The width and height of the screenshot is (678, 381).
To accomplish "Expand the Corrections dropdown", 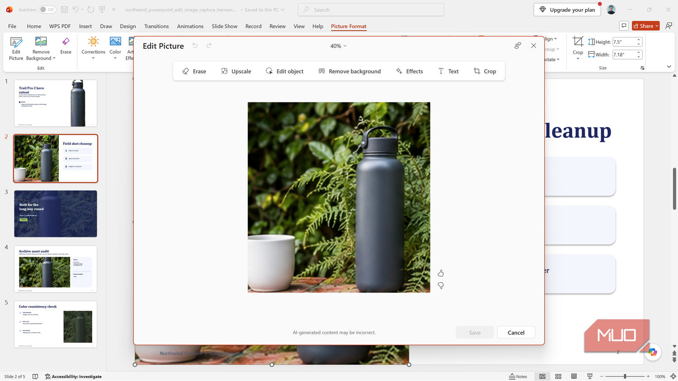I will 93,48.
